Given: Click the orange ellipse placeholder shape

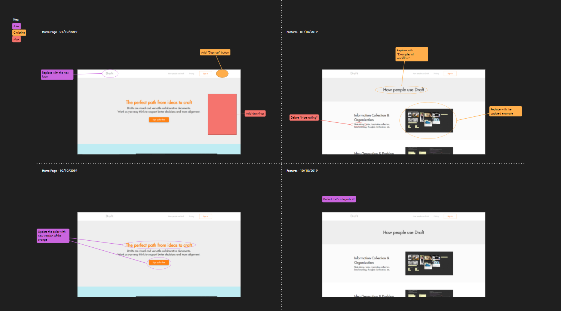Looking at the screenshot, I should 222,74.
